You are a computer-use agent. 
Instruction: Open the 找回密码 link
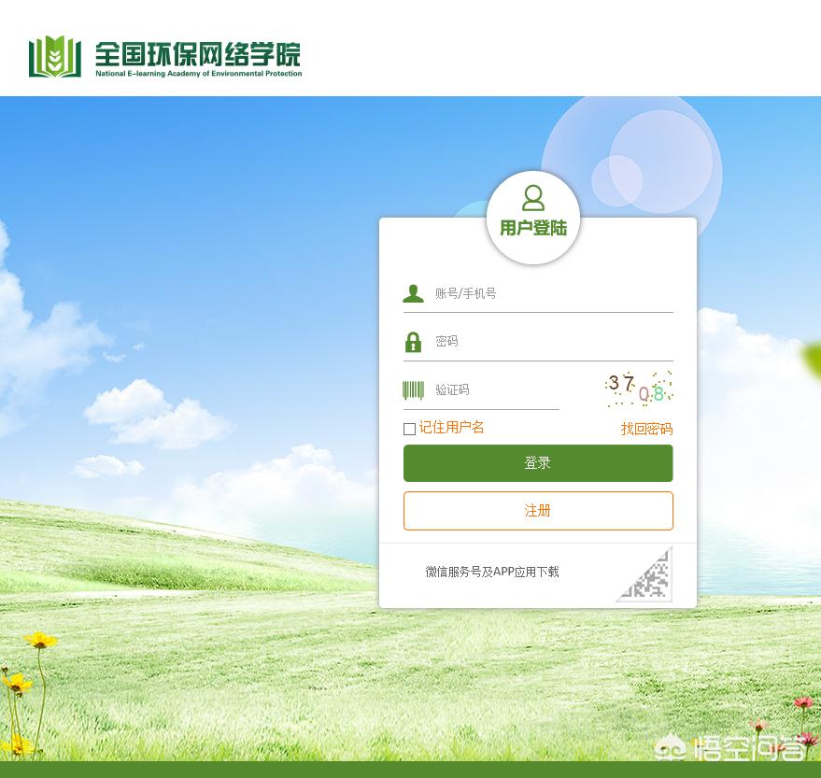pos(646,429)
